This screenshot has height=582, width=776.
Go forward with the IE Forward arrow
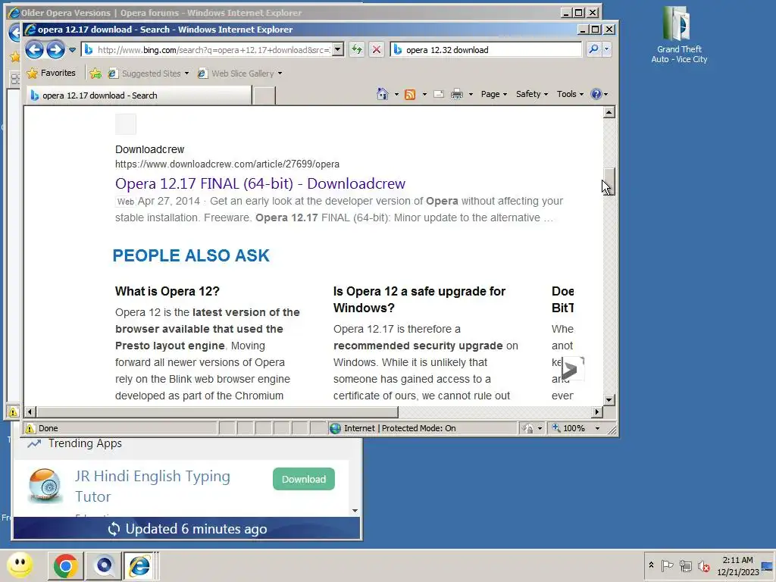(55, 49)
